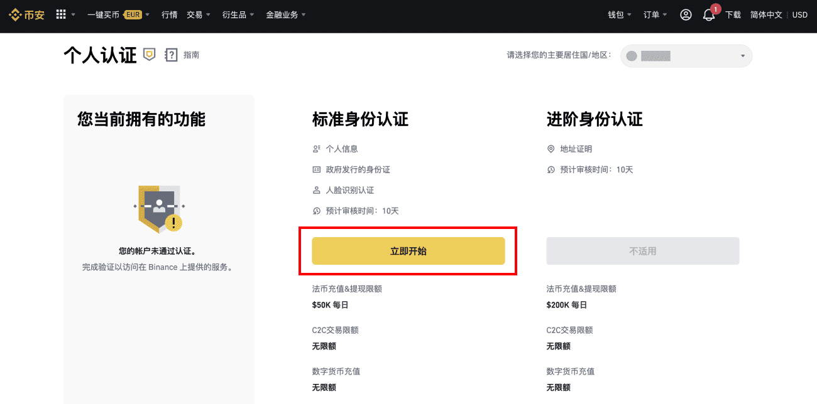Screen dimensions: 817x404
Task: Change display currency by clicking USD
Action: click(x=799, y=14)
